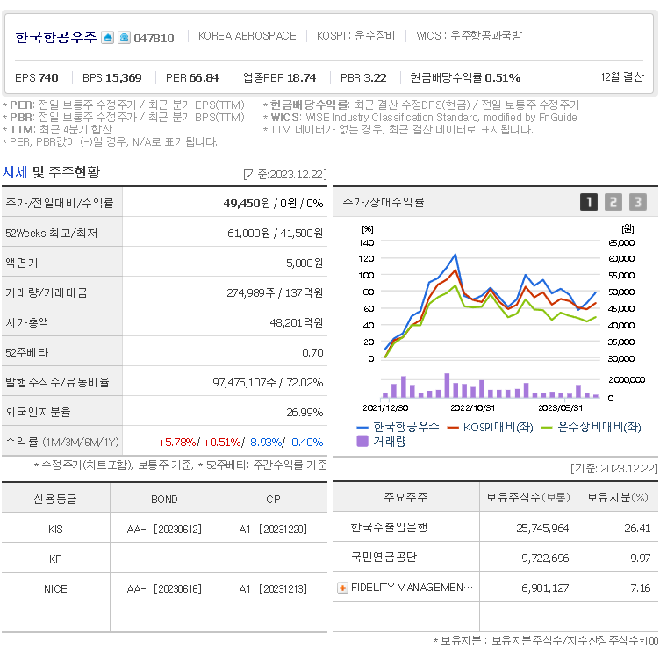The height and width of the screenshot is (656, 667).
Task: Click ownership percent 26.41
Action: pyautogui.click(x=637, y=529)
